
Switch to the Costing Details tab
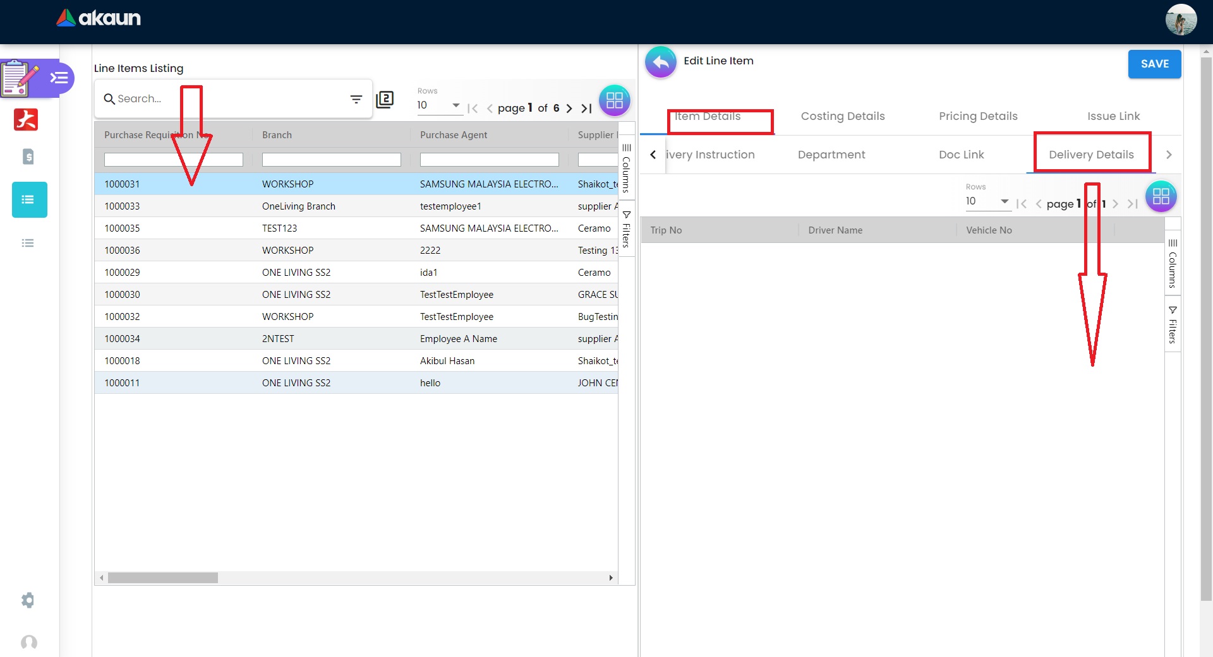(x=842, y=116)
